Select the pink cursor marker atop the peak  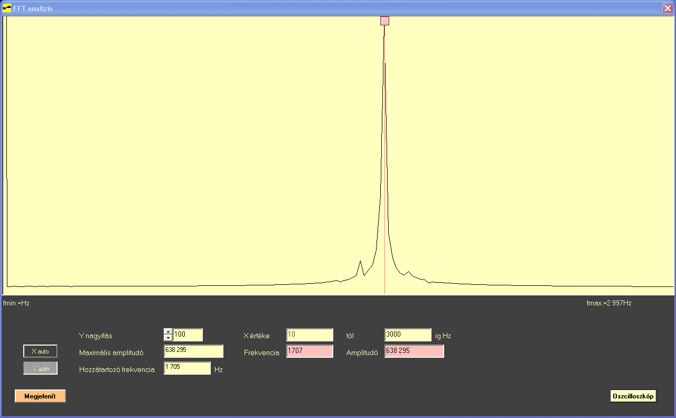pyautogui.click(x=384, y=21)
